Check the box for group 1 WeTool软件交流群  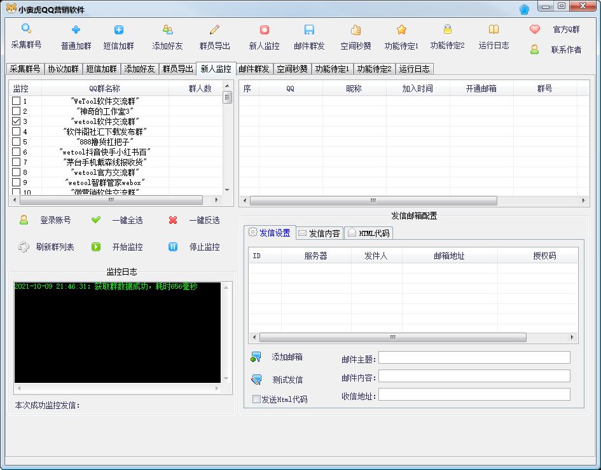click(x=17, y=101)
